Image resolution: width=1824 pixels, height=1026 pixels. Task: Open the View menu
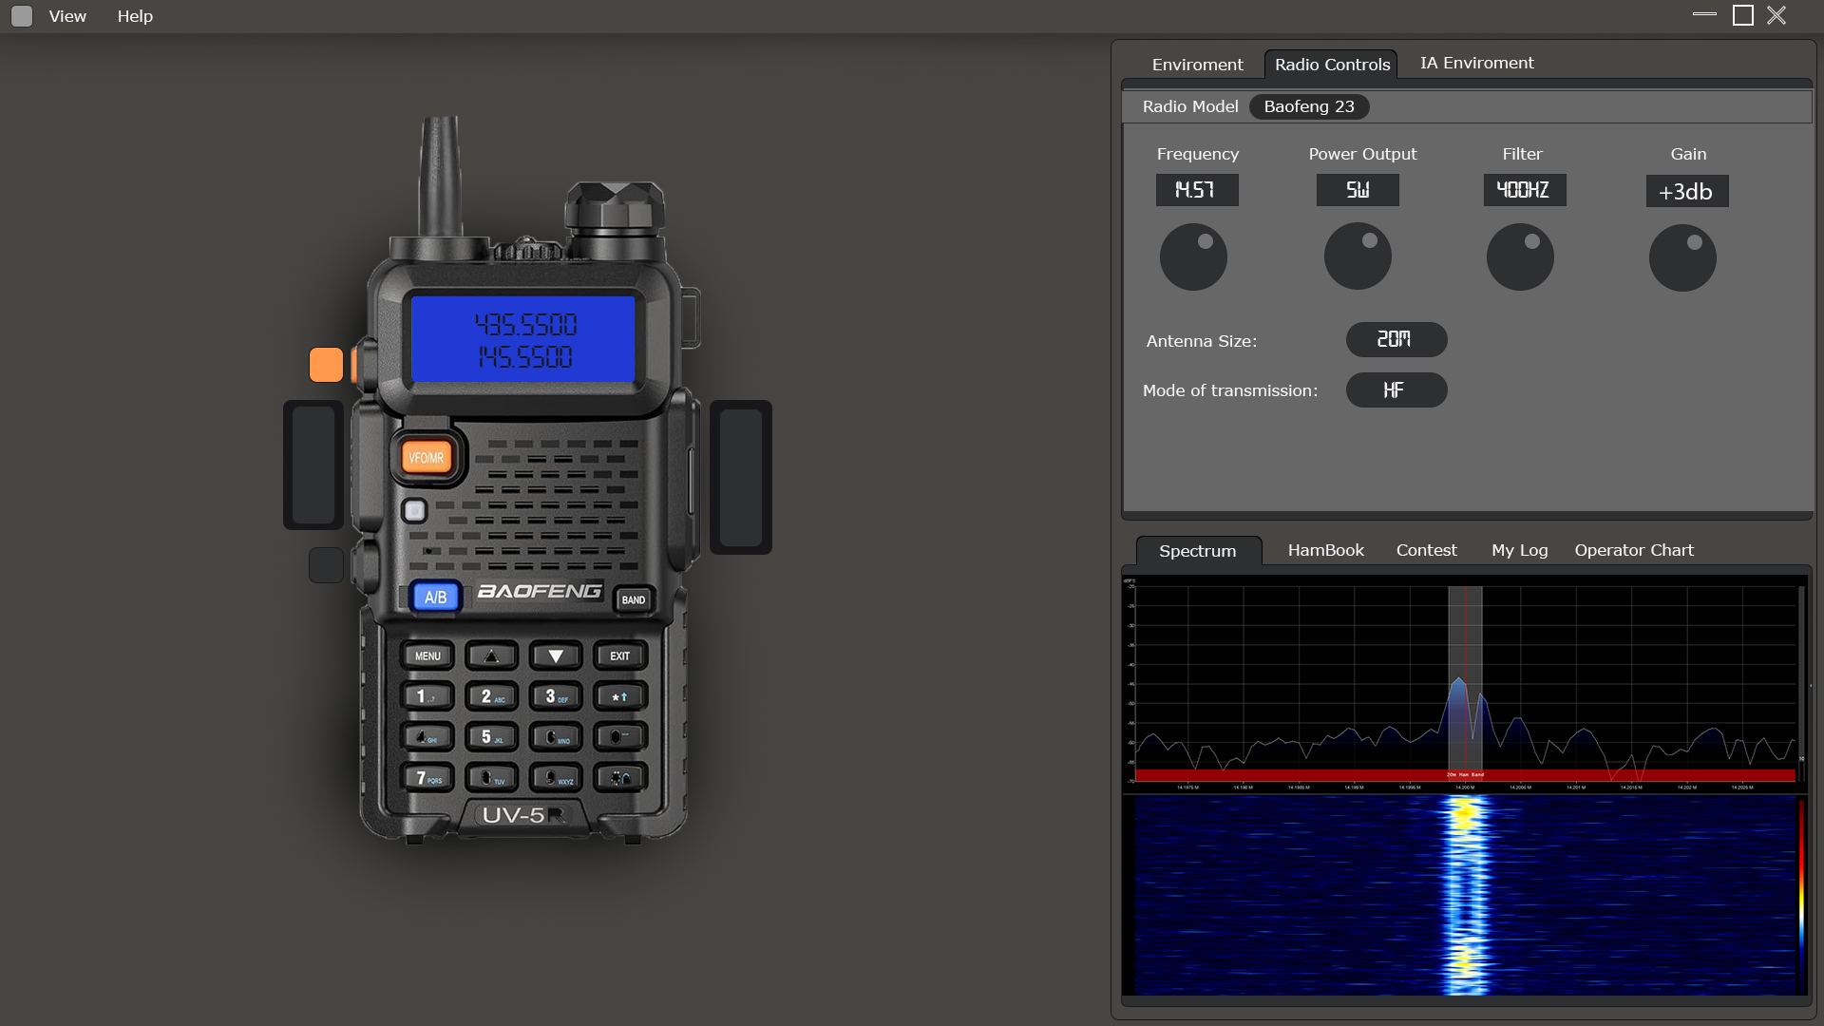point(67,16)
